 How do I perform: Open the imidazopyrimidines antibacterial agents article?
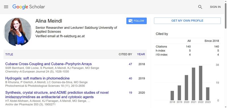click(x=57, y=95)
